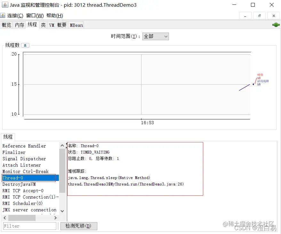Click the 检测死锁(D) button

click(79, 226)
